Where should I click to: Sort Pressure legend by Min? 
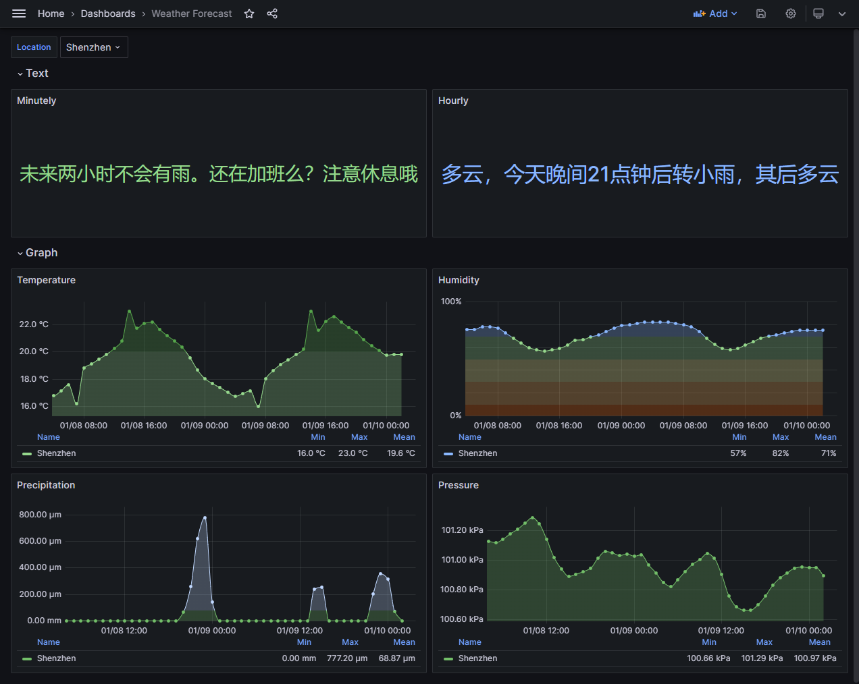click(709, 642)
